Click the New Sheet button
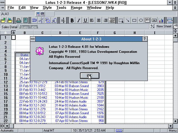Viewport: 178px width, 133px height. click(x=164, y=26)
